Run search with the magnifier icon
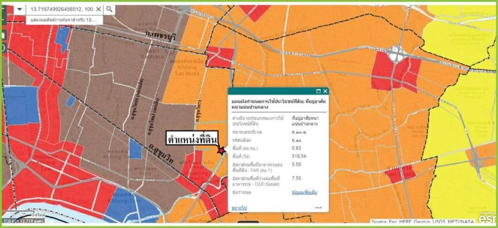The image size is (498, 228). (x=110, y=9)
